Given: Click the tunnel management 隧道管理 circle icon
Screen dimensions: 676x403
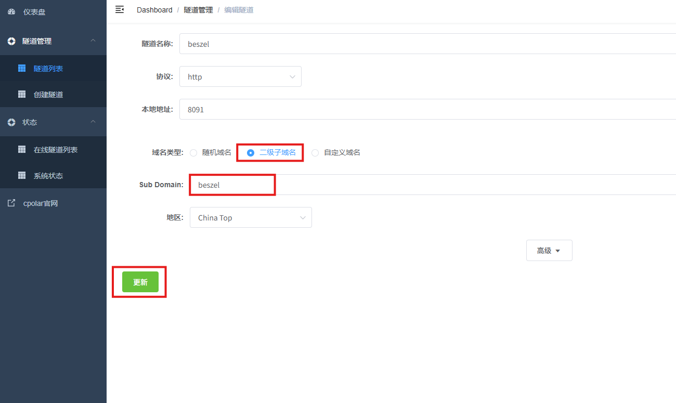Looking at the screenshot, I should coord(11,41).
